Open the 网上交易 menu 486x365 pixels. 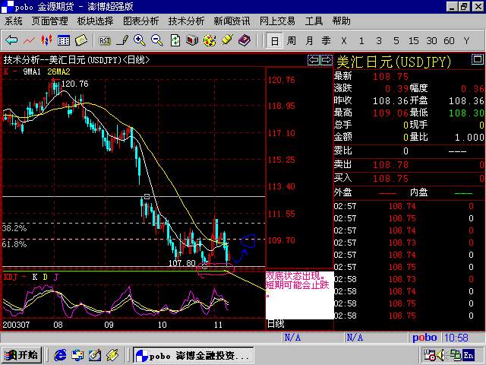coord(277,21)
